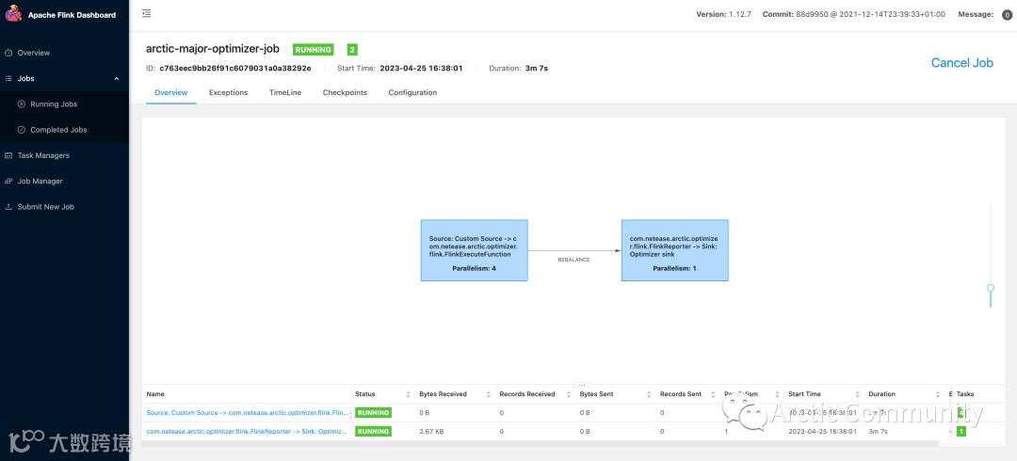Click the panel resize handle dots
Viewport: 1017px width, 461px height.
click(x=581, y=385)
